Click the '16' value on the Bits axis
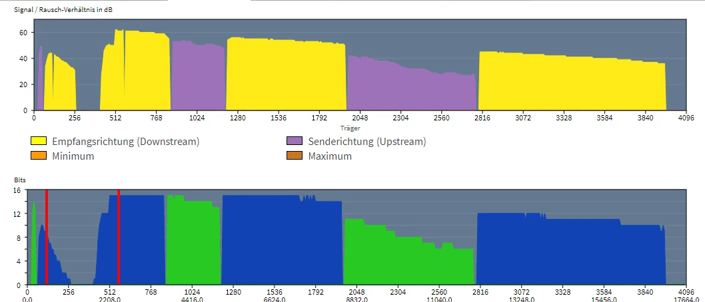Screen dimensions: 705x302 pos(17,190)
